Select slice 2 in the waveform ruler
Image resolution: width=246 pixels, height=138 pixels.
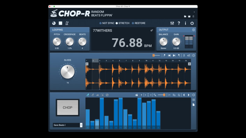95,61
